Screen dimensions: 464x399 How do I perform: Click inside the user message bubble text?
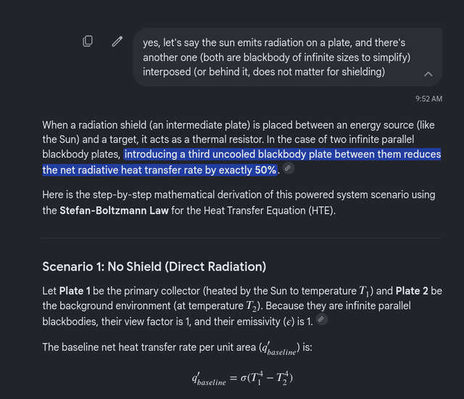(x=277, y=57)
